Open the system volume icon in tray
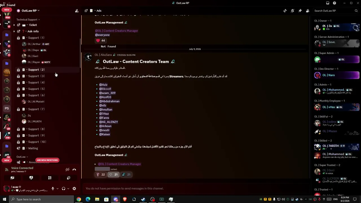The width and height of the screenshot is (361, 203). [283, 199]
